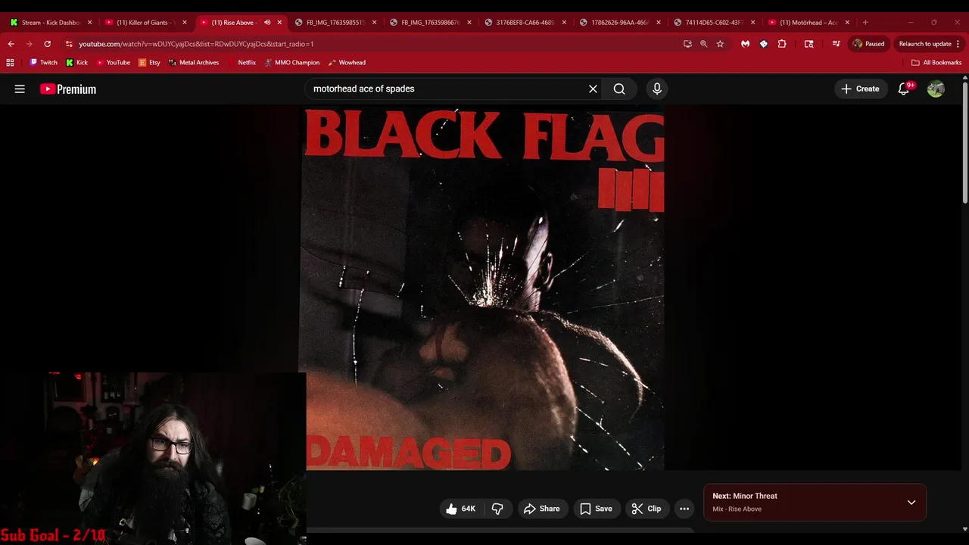969x545 pixels.
Task: Open the Twitch bookmark
Action: 43,63
